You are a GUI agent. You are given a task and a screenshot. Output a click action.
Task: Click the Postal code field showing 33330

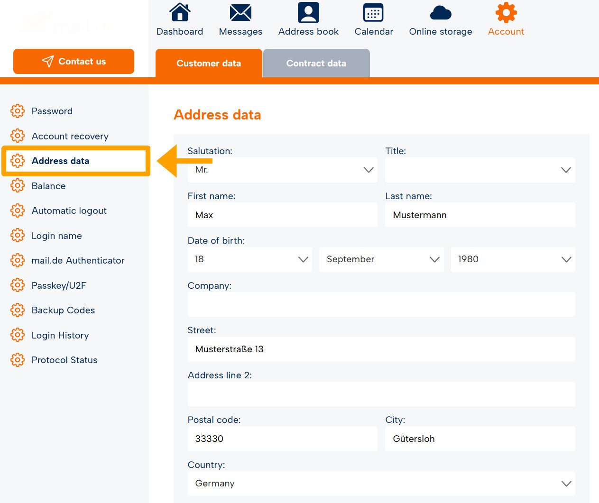(283, 439)
